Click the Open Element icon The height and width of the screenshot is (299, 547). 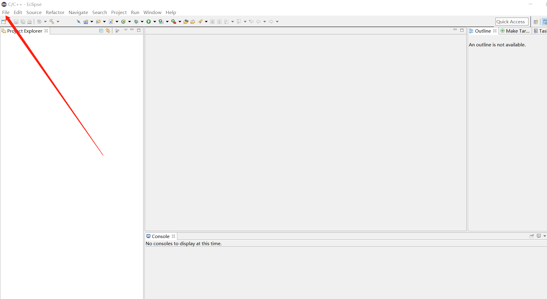pos(186,22)
